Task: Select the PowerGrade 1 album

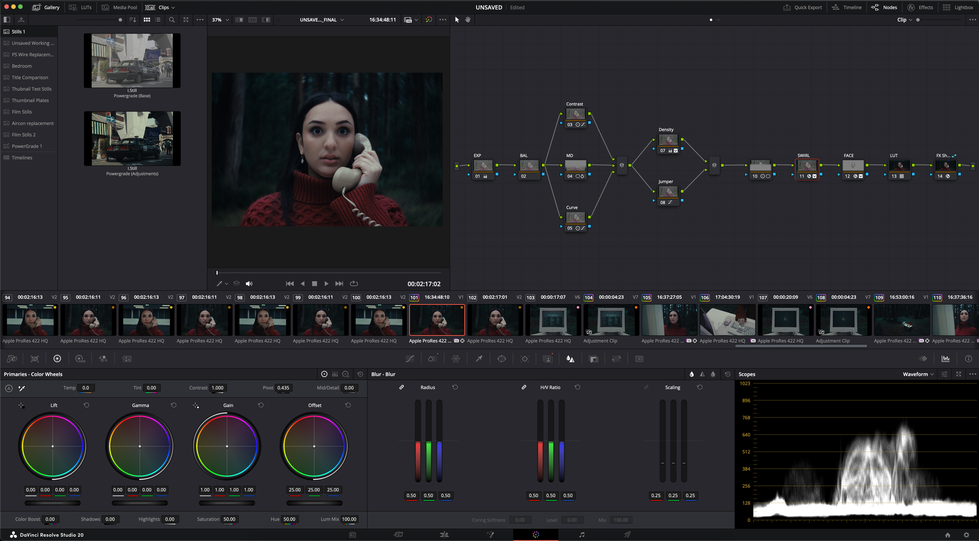Action: [27, 146]
